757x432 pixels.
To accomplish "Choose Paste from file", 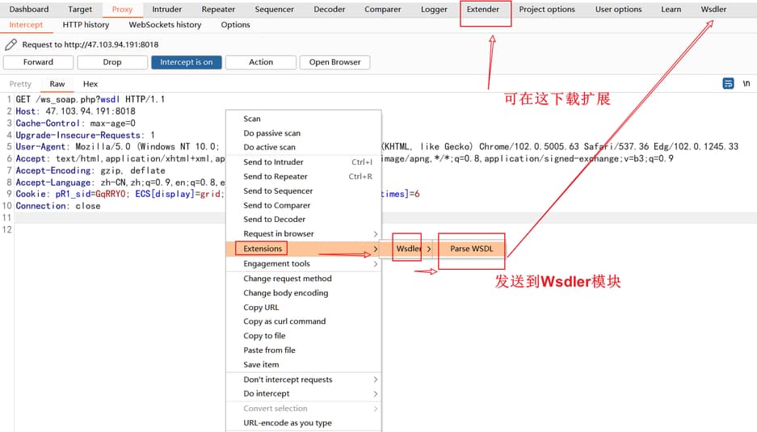I will [x=304, y=351].
